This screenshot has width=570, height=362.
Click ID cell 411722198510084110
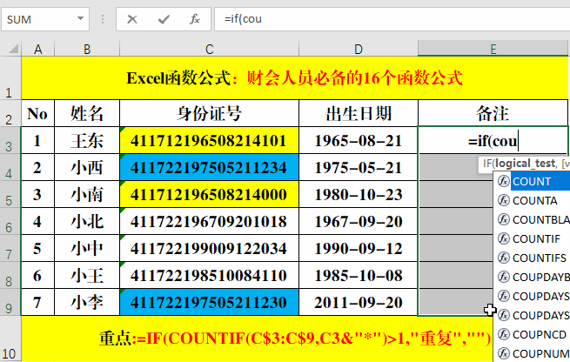[209, 275]
